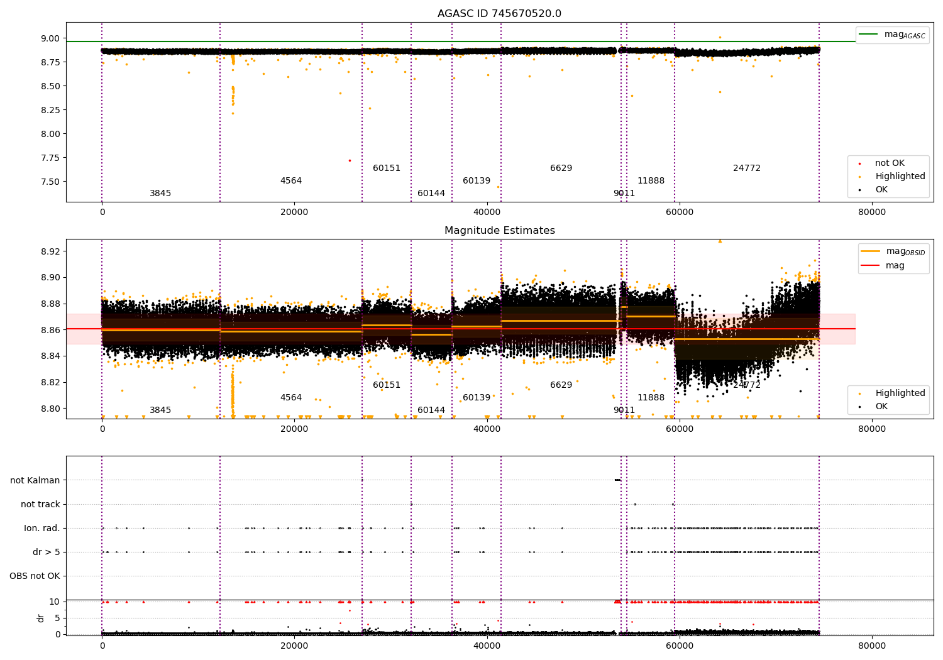Click the orange outlier point above 9.00 in top plot

click(720, 37)
